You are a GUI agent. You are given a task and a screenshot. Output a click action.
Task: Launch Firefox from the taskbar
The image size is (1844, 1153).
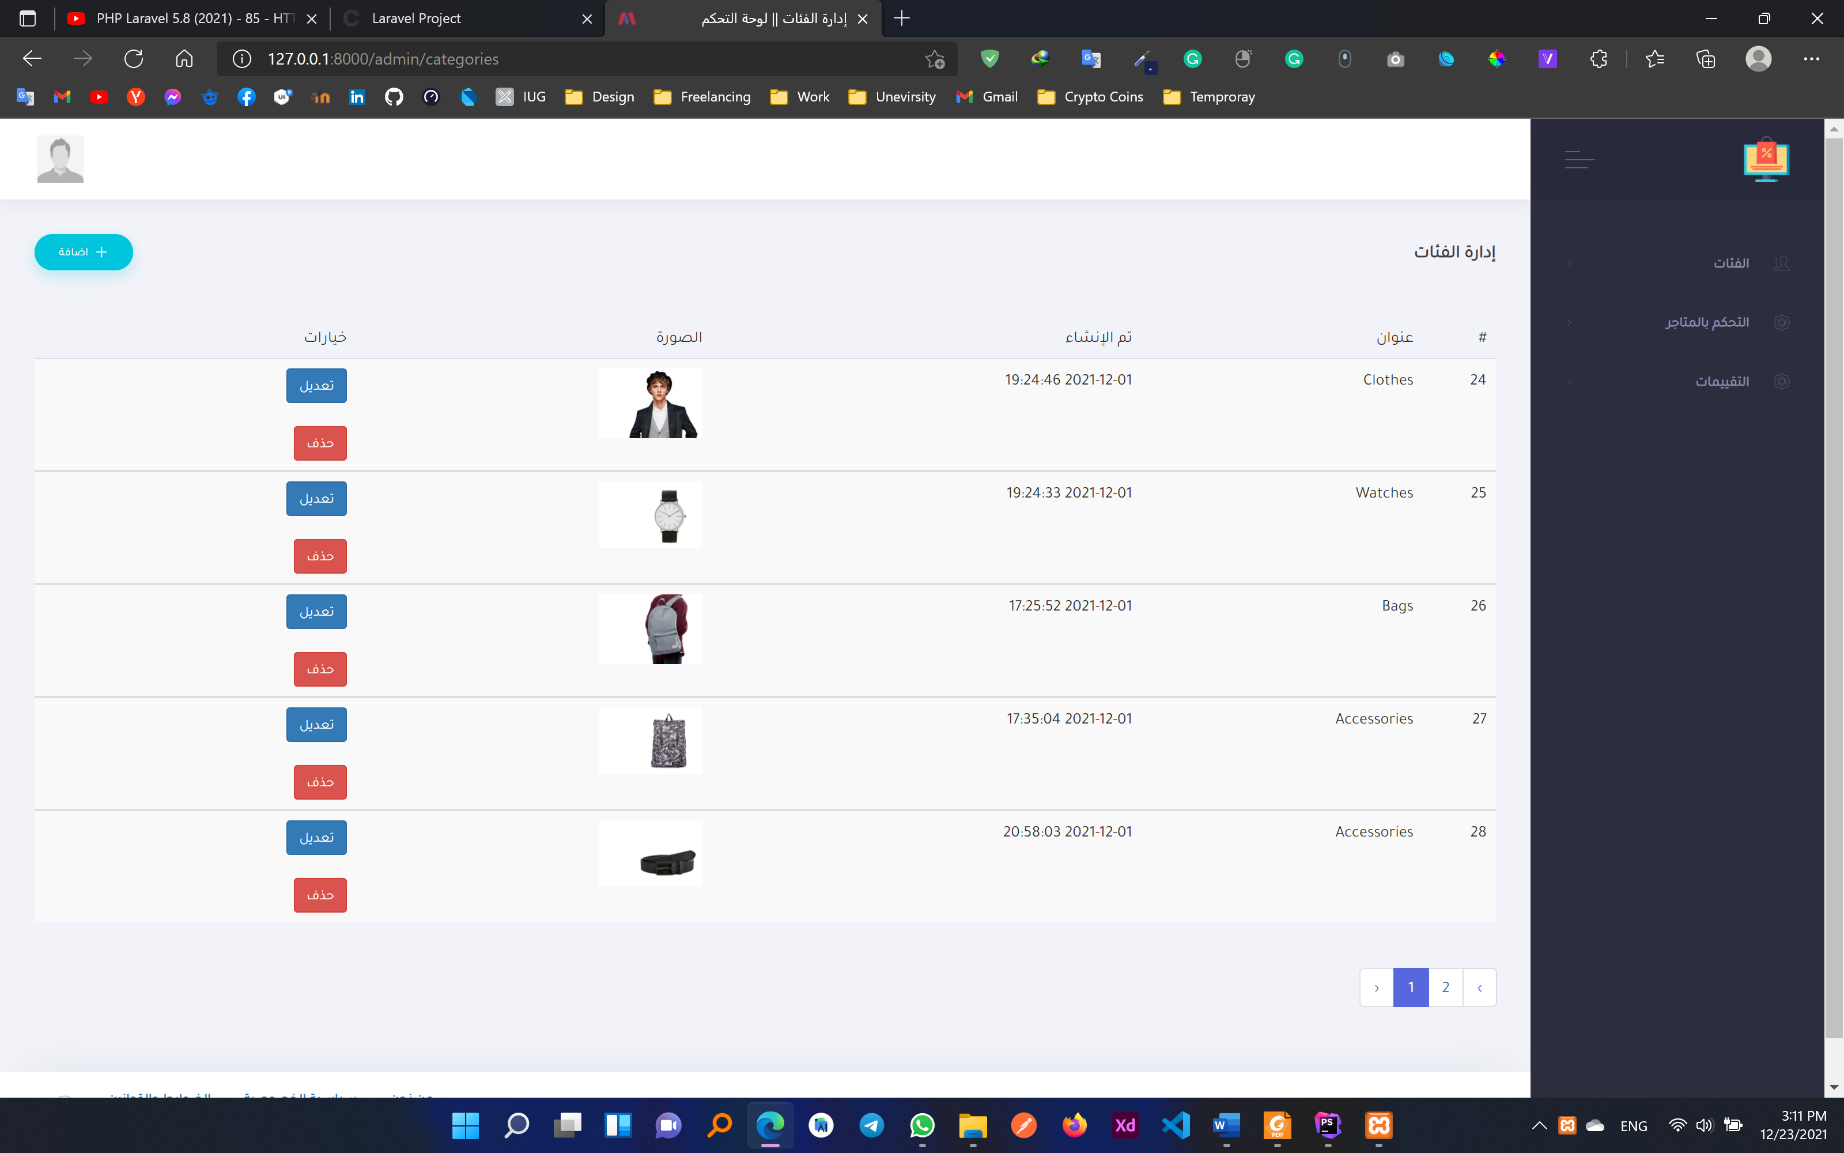pos(1074,1125)
